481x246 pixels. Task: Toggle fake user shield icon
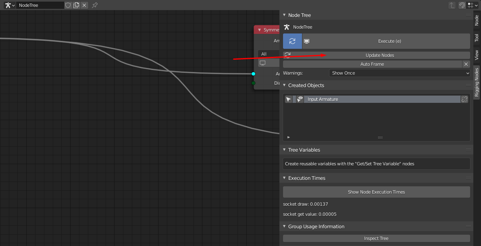(68, 5)
